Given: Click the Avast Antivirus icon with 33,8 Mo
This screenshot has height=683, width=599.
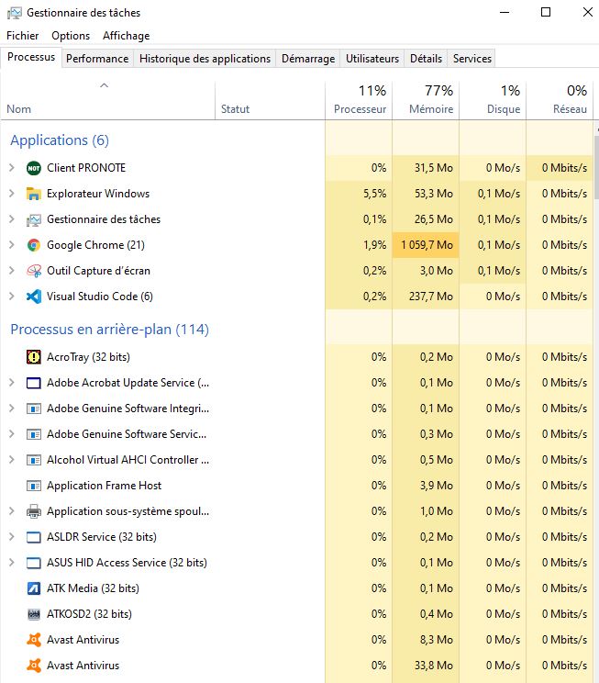Looking at the screenshot, I should [34, 666].
